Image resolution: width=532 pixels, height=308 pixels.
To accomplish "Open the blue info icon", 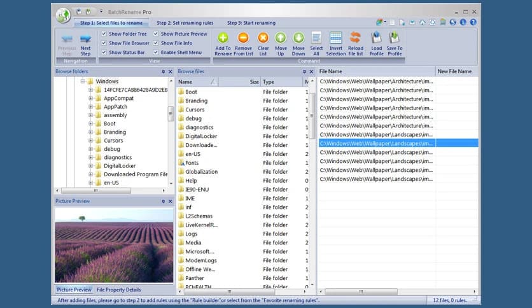I will tap(463, 22).
